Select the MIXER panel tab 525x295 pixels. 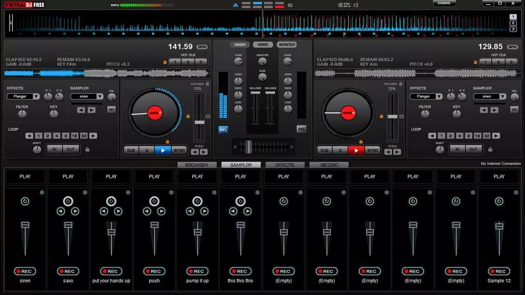[240, 45]
